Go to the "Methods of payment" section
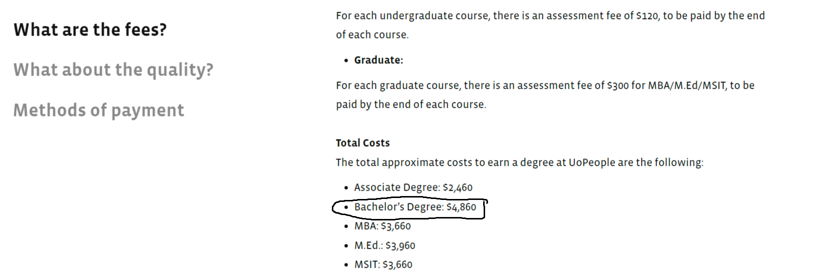This screenshot has height=277, width=816. pos(99,110)
